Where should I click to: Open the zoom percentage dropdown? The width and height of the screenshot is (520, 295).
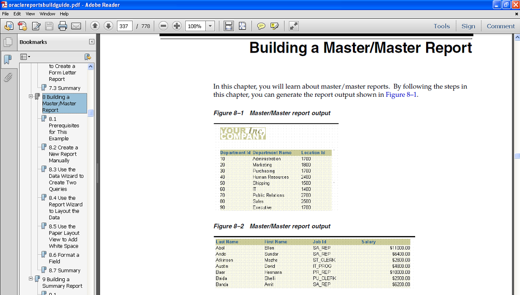[209, 26]
